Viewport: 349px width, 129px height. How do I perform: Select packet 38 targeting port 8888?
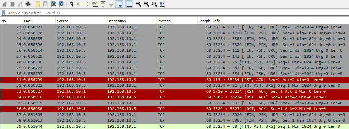click(x=175, y=120)
